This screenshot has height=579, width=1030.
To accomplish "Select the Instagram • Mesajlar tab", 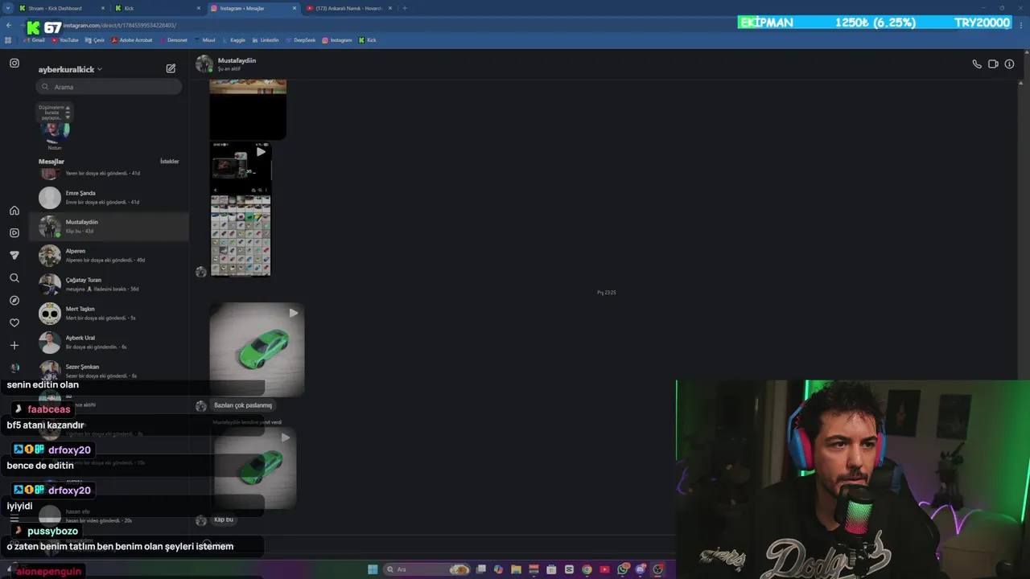I will pyautogui.click(x=253, y=8).
